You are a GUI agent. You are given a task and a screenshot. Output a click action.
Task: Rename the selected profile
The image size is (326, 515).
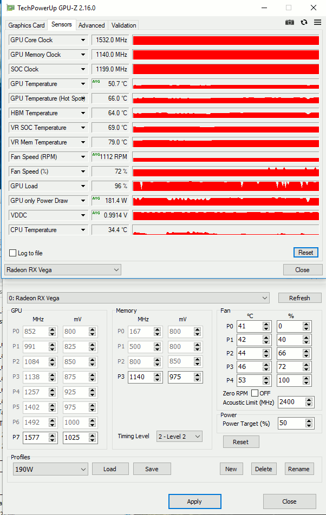tap(299, 469)
